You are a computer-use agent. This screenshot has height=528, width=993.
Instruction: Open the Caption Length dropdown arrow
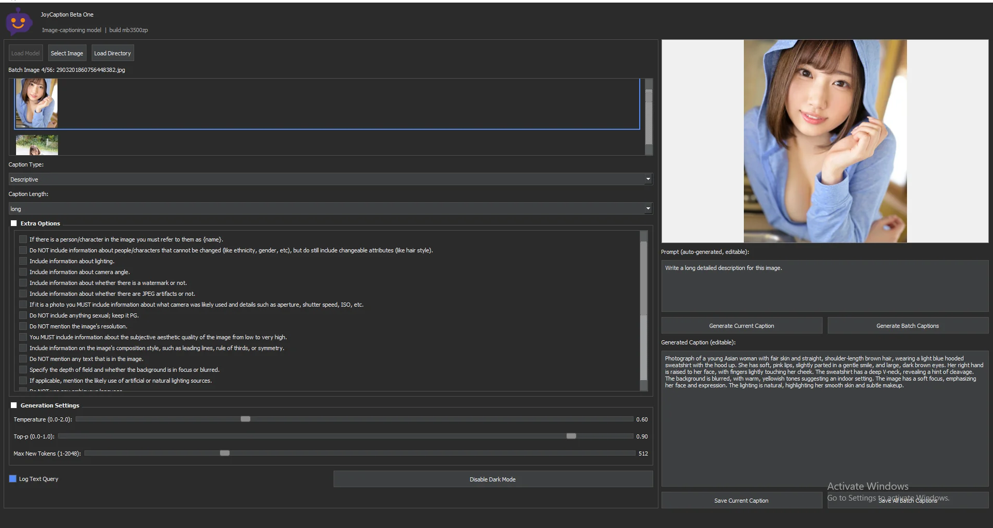[647, 209]
